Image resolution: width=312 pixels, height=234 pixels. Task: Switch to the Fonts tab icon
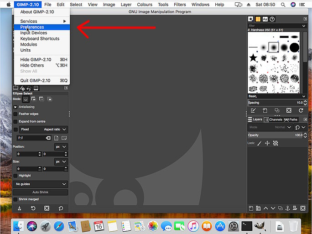tap(265, 19)
